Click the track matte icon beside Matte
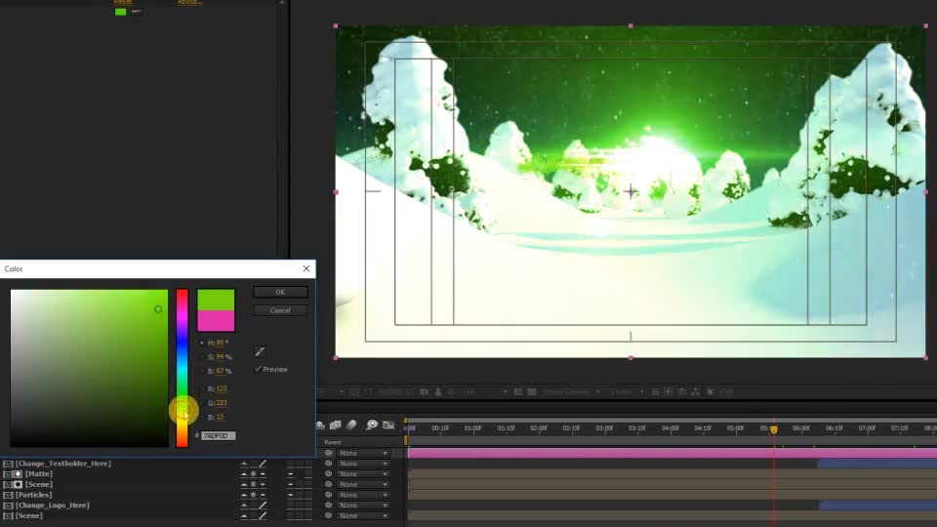Screen dimensions: 937x527 pos(18,474)
